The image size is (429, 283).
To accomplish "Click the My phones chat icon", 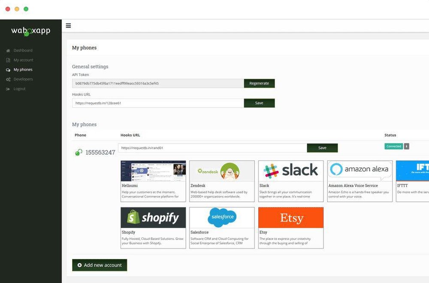I will click(8, 70).
